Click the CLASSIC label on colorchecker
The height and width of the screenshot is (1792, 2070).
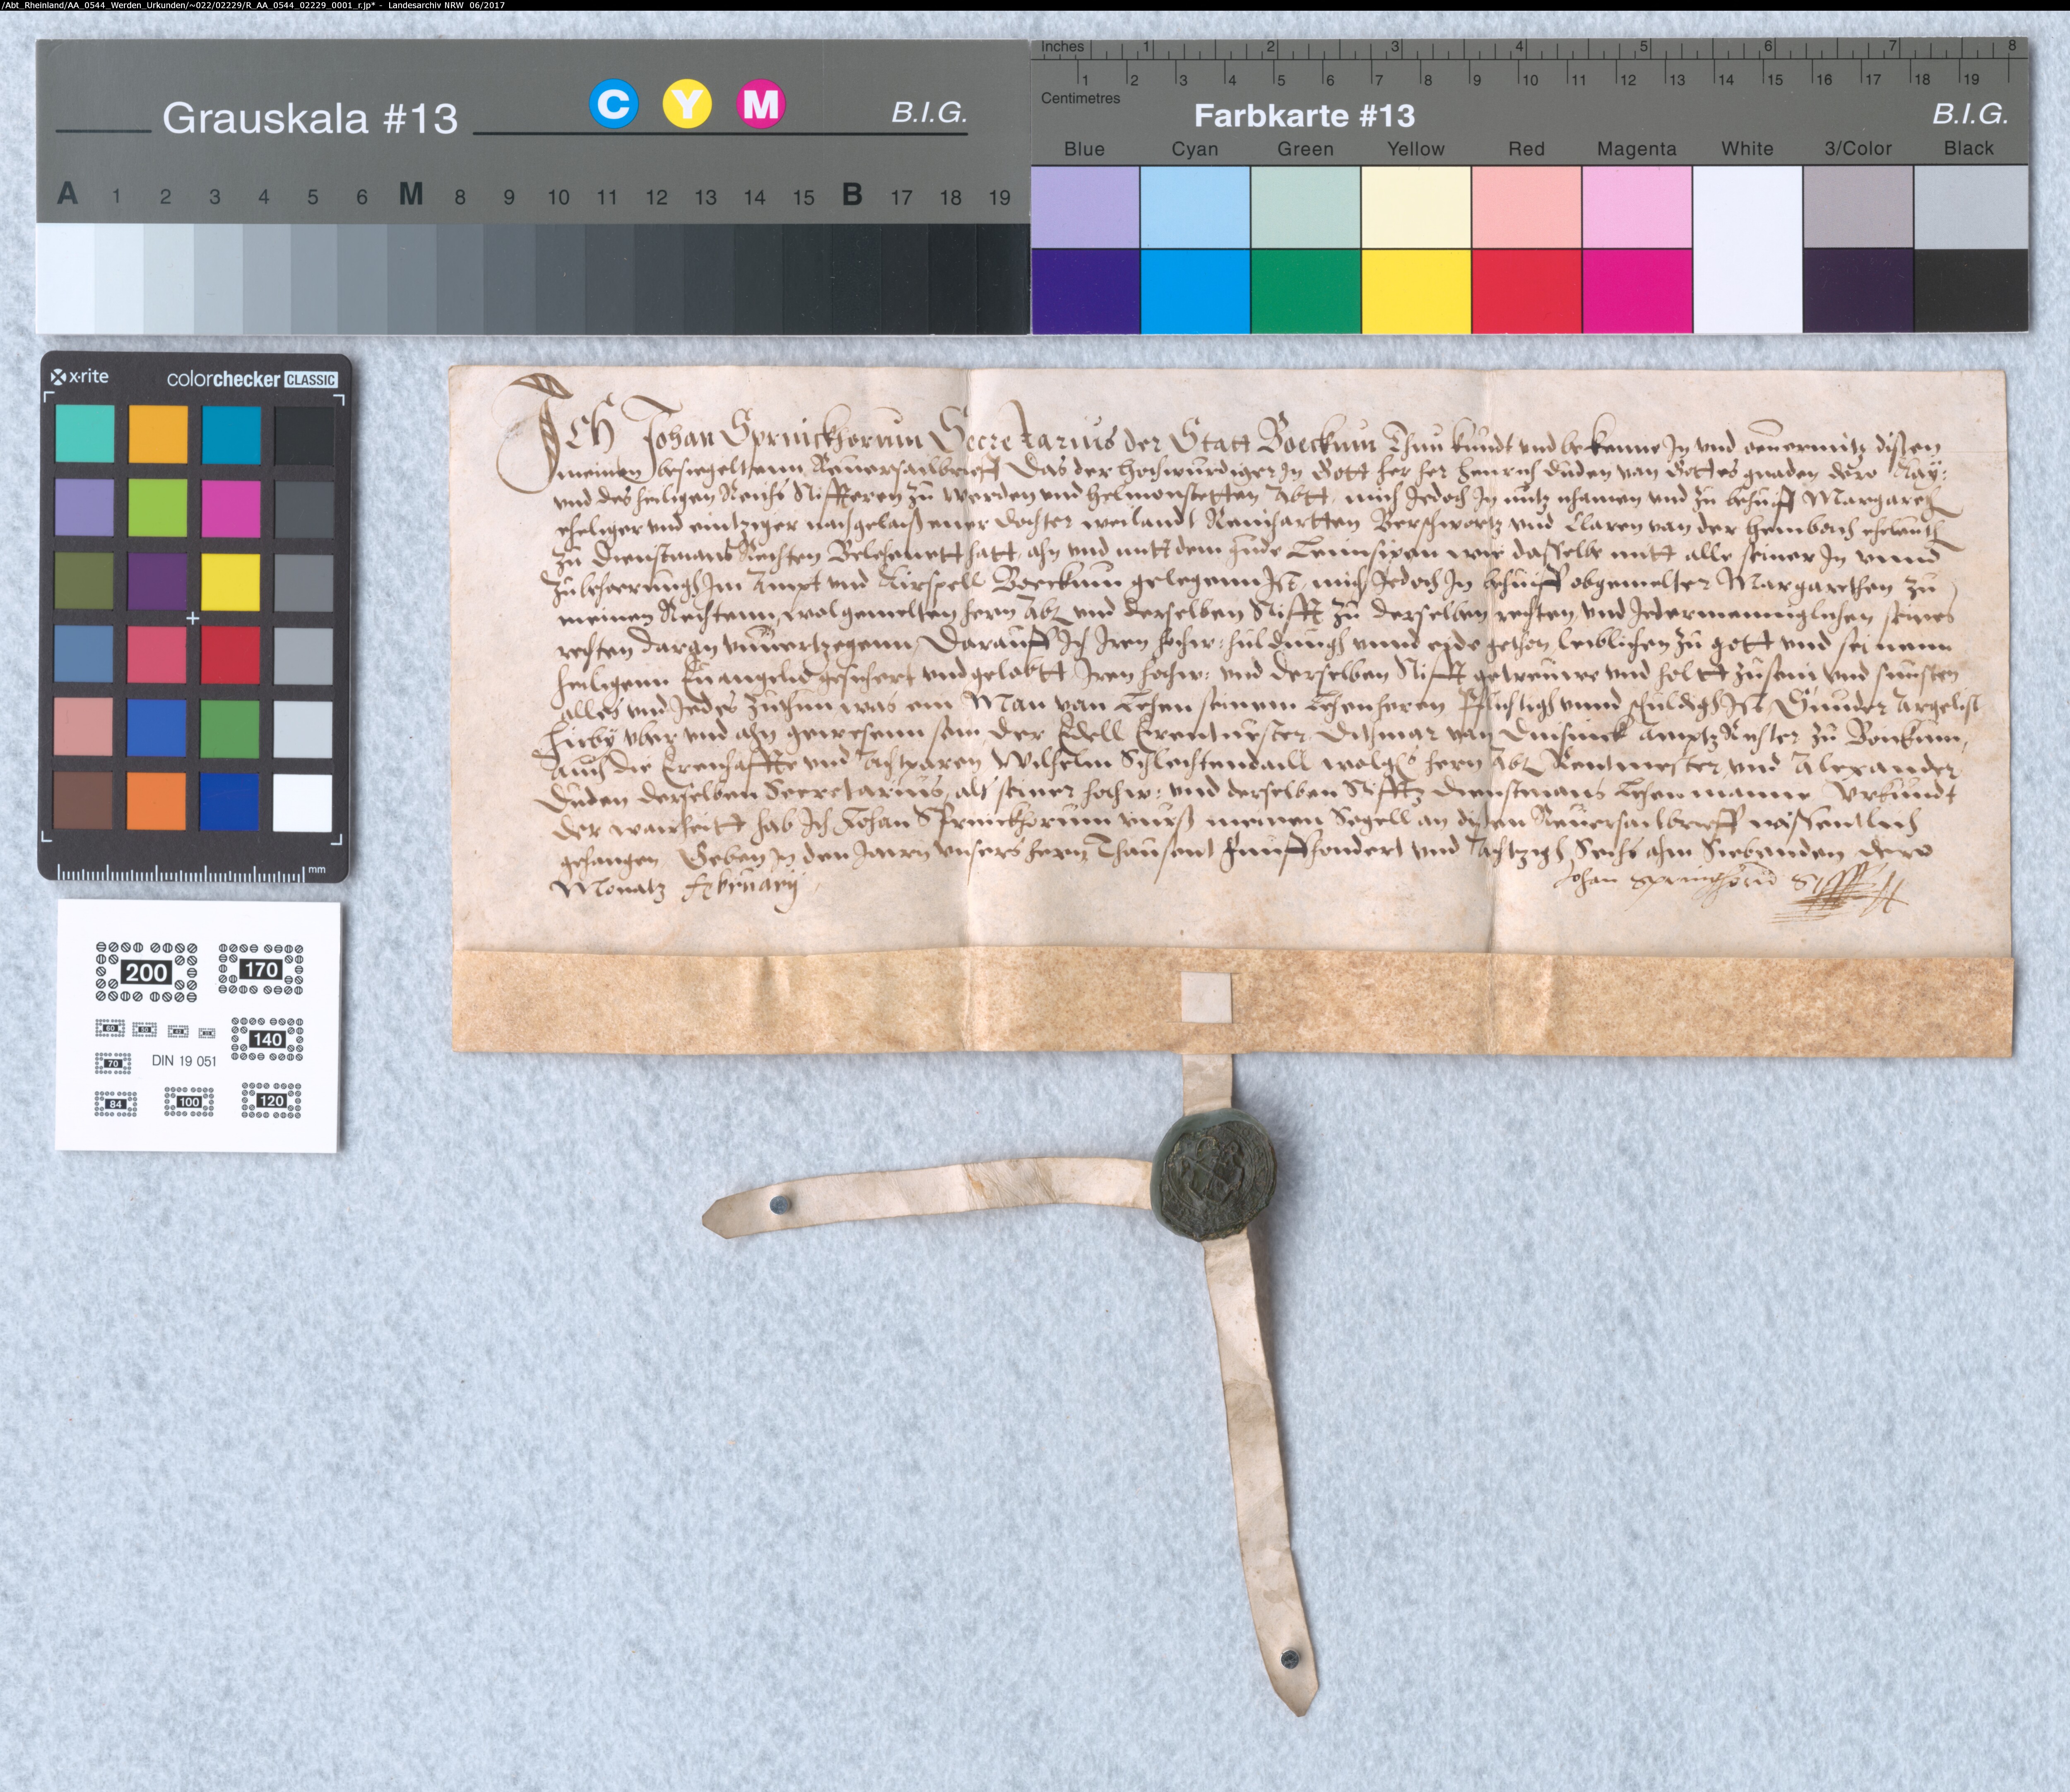[x=310, y=380]
